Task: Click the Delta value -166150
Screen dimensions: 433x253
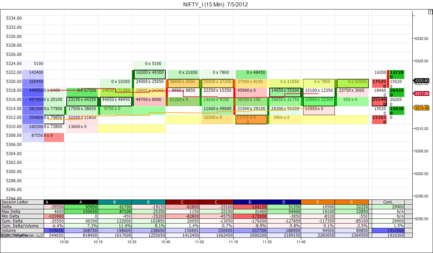Action: pyautogui.click(x=250, y=207)
